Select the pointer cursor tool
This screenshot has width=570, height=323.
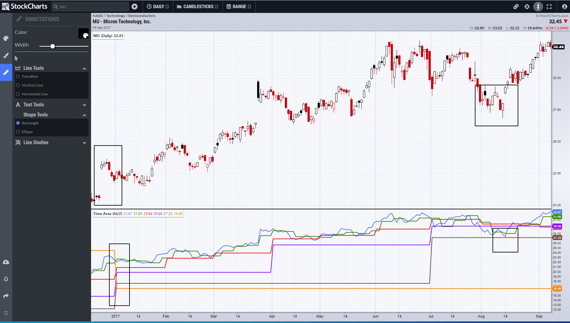[16, 58]
